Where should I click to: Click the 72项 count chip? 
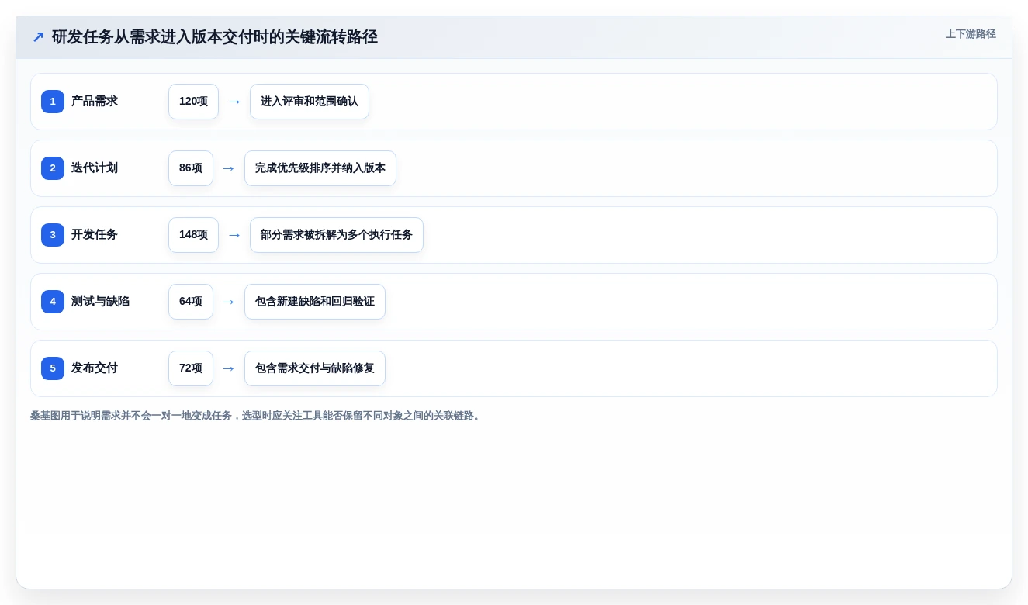[191, 368]
